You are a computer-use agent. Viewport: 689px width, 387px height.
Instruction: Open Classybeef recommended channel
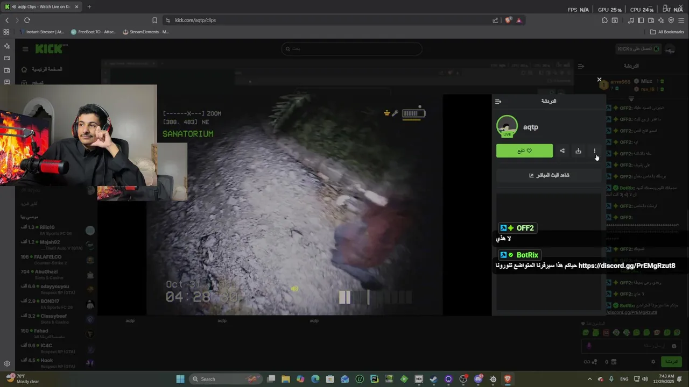(58, 319)
